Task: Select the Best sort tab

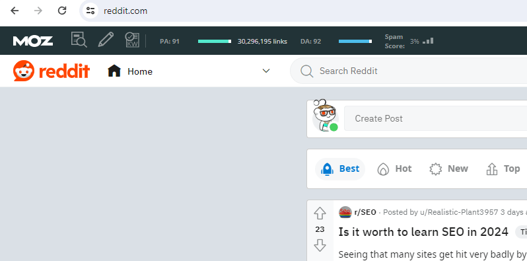Action: [x=340, y=169]
